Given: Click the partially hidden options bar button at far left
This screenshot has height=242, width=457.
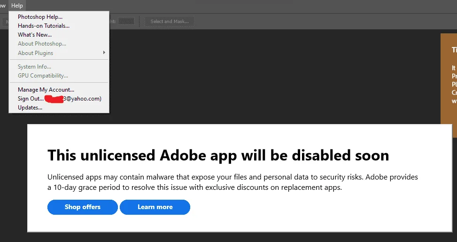Looking at the screenshot, I should coord(6,22).
